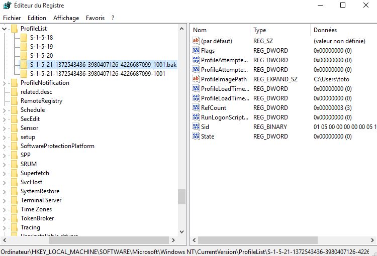Open the ? help menu
The height and width of the screenshot is (256, 377).
pyautogui.click(x=113, y=18)
